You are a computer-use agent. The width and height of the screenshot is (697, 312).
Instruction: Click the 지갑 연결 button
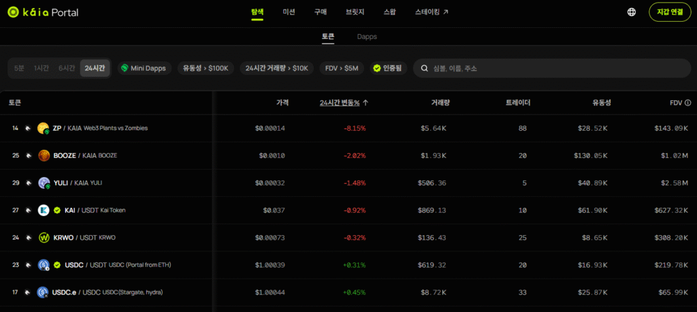(665, 12)
